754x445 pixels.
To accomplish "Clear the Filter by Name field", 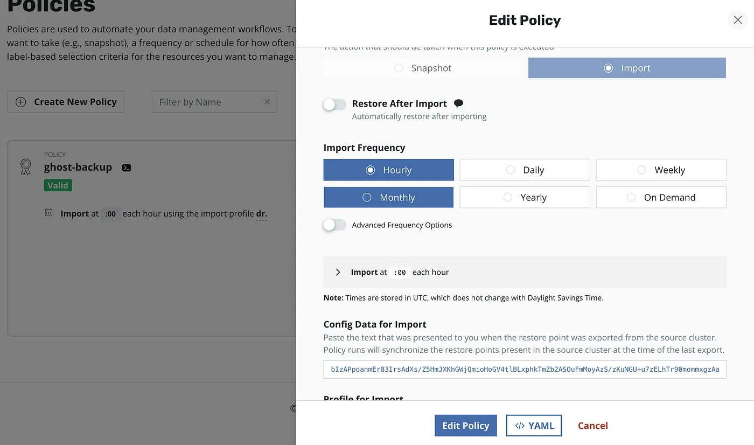I will [267, 102].
